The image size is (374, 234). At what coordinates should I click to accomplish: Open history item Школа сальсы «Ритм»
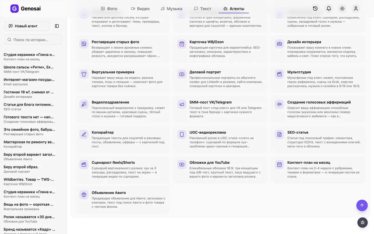(29, 69)
